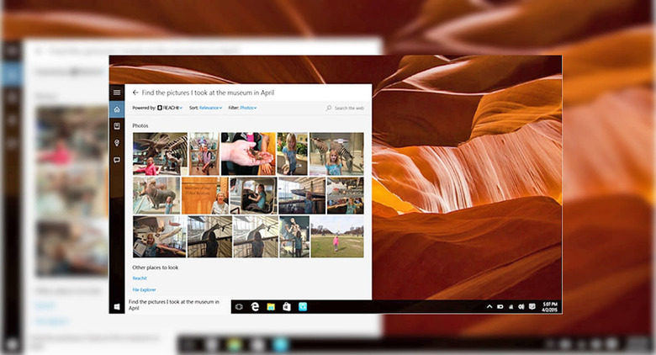
Task: Click the Home icon in Cortana sidebar
Action: click(x=117, y=109)
